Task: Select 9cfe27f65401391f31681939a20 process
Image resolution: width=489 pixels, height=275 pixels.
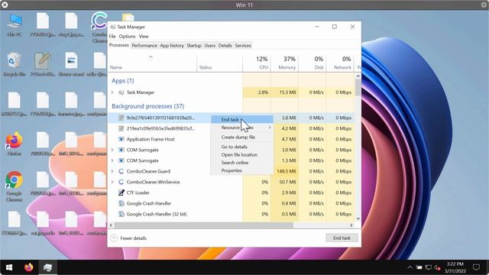Action: [160, 118]
